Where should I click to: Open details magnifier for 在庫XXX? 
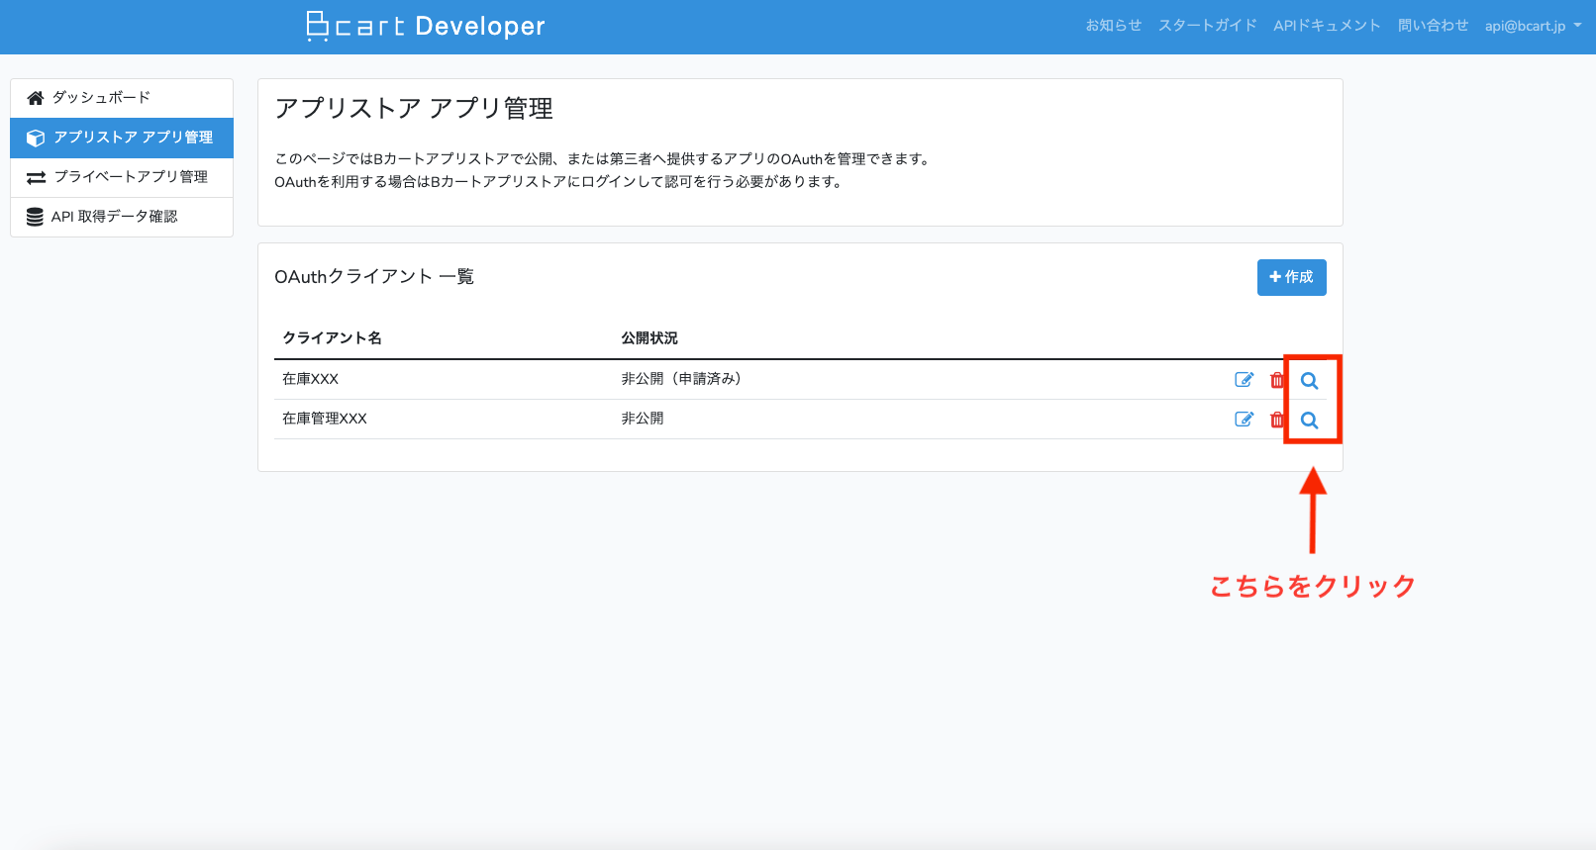coord(1309,381)
